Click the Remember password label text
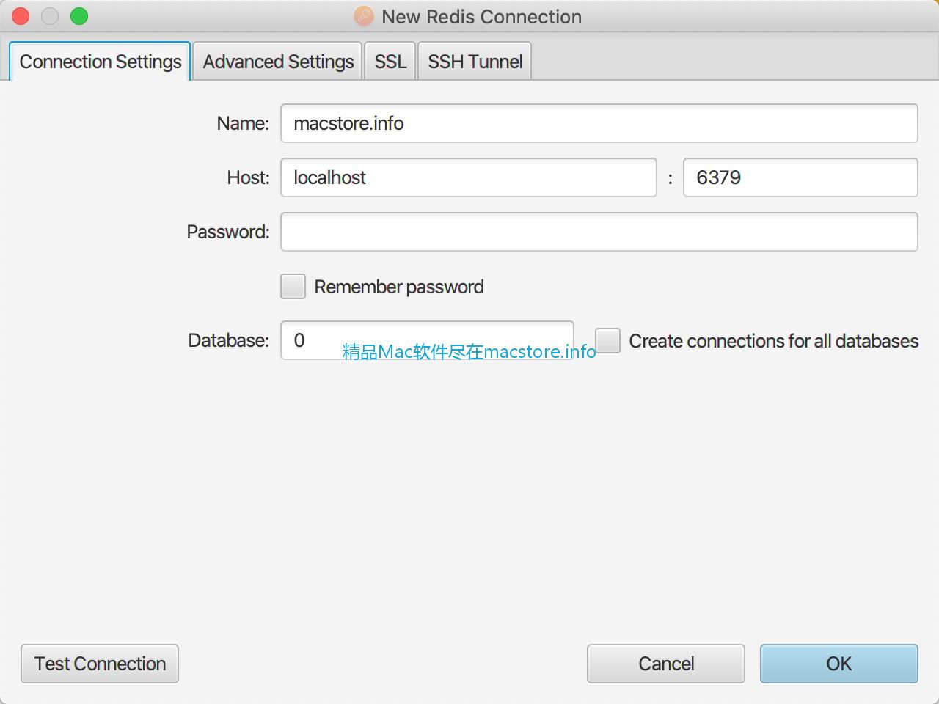This screenshot has width=939, height=704. (x=399, y=287)
